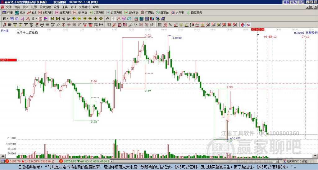
Task: Click the black left arrow icon
Action: [x=63, y=19]
